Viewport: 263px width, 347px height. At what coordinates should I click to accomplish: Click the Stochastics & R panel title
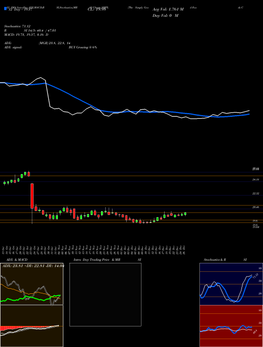point(215,260)
